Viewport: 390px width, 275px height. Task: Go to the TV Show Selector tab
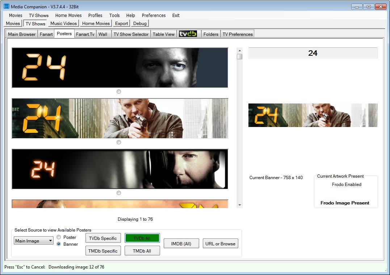[x=131, y=34]
